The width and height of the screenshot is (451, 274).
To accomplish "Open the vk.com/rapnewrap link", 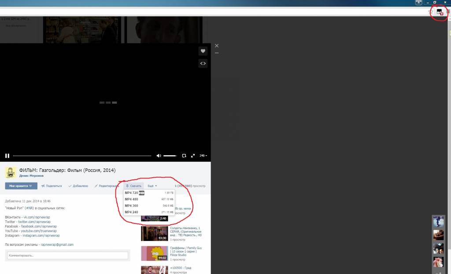I will click(37, 217).
